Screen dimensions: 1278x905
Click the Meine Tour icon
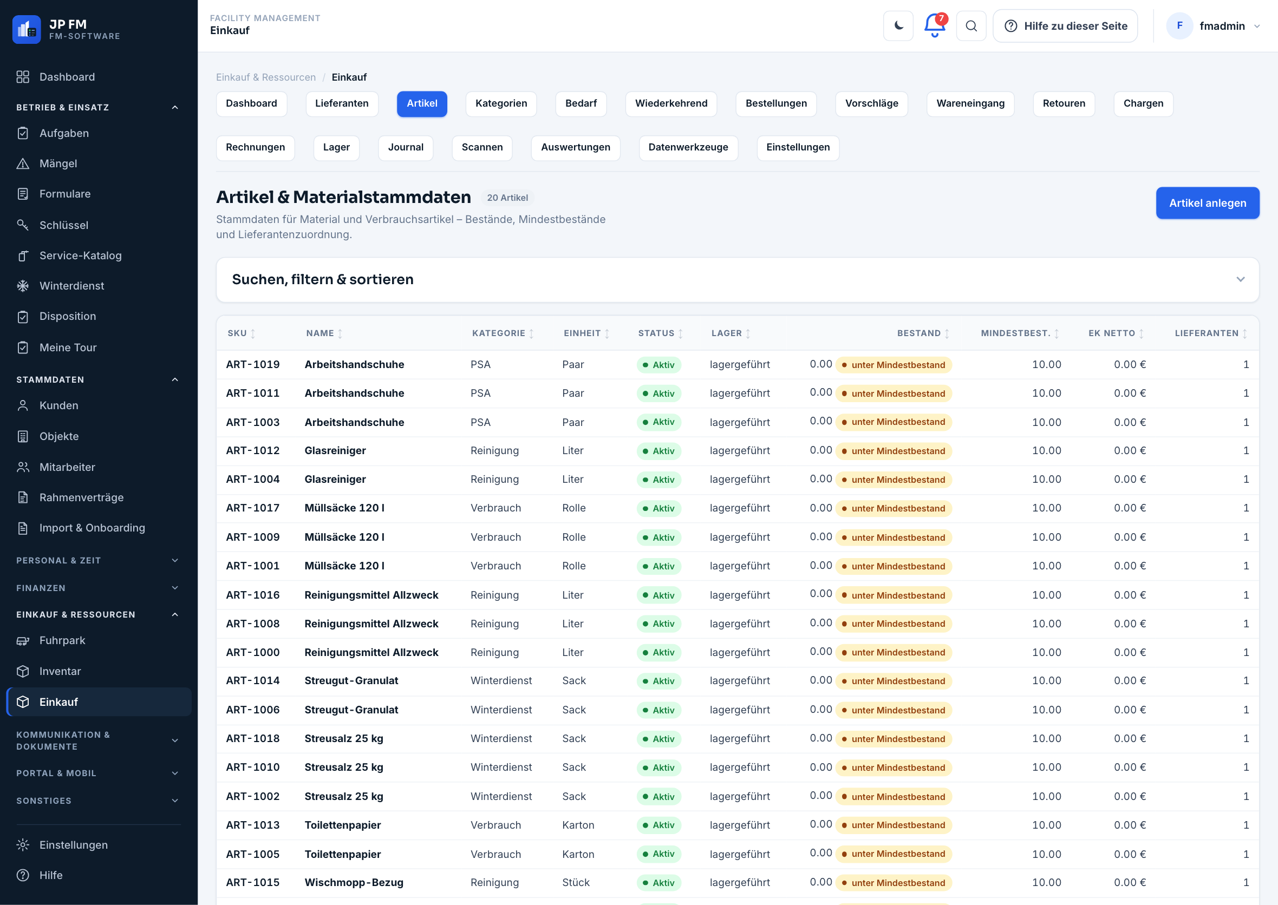click(x=23, y=347)
